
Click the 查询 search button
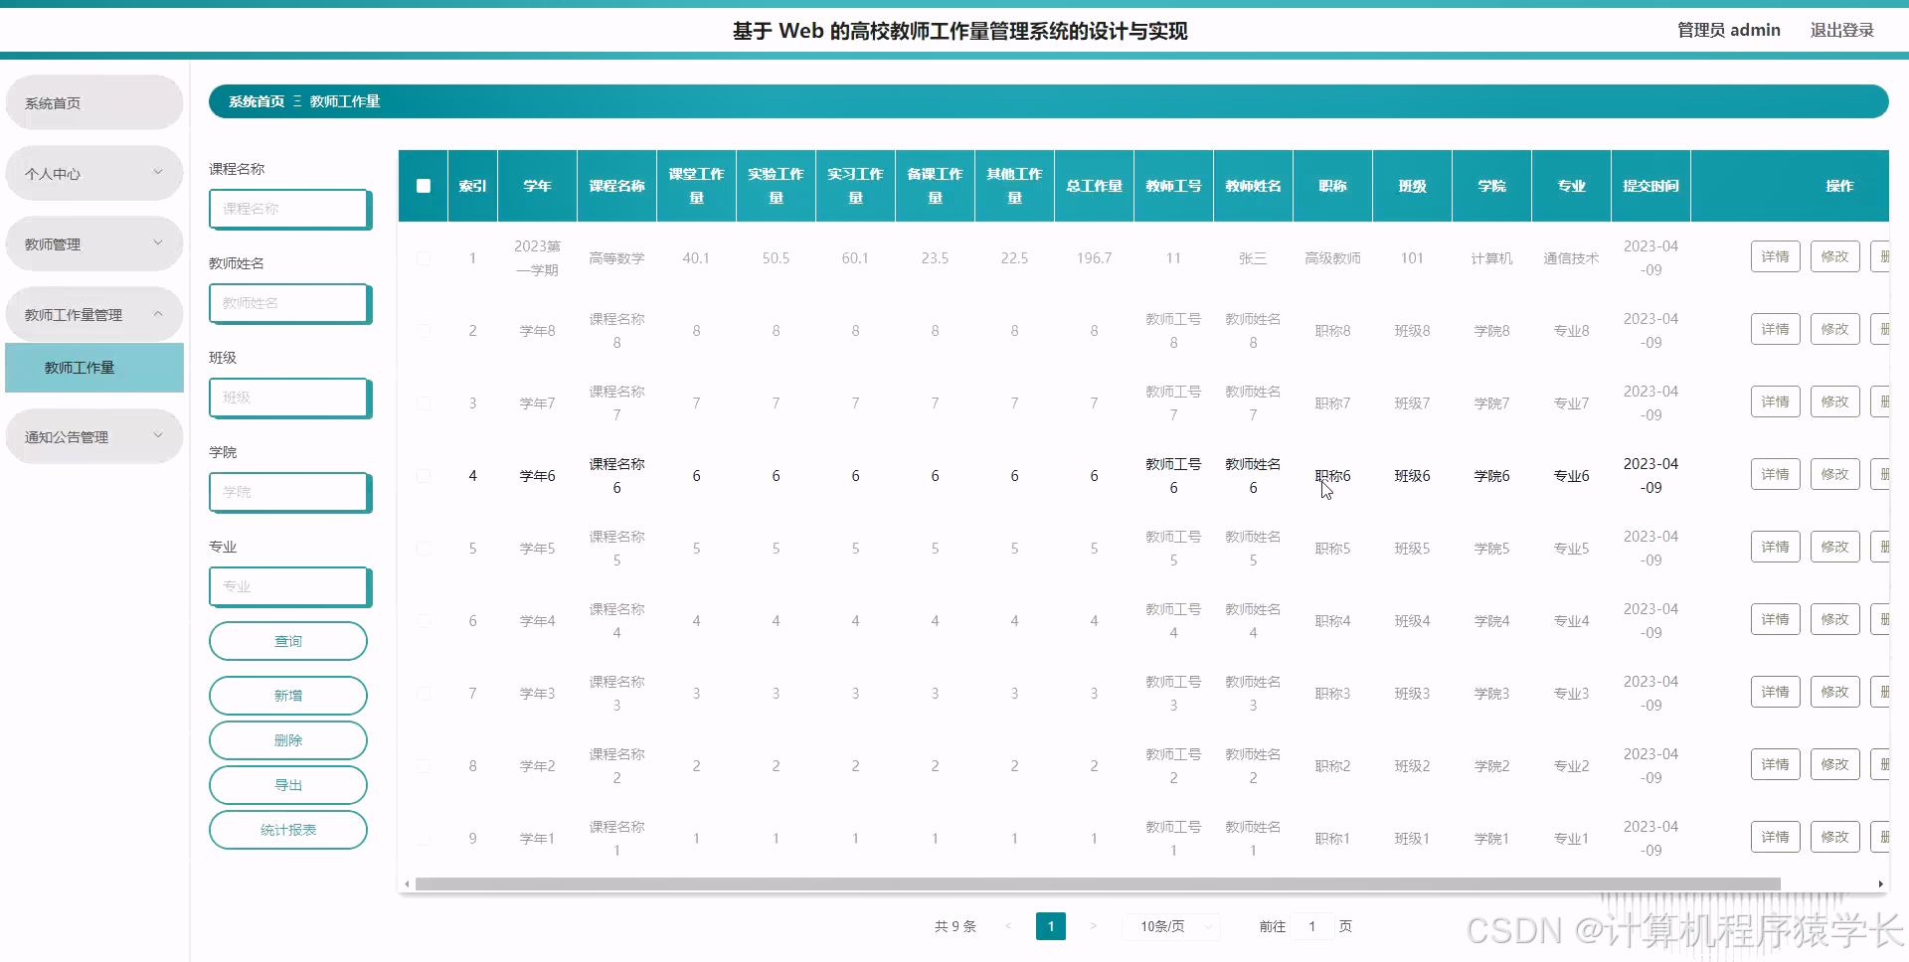click(287, 640)
